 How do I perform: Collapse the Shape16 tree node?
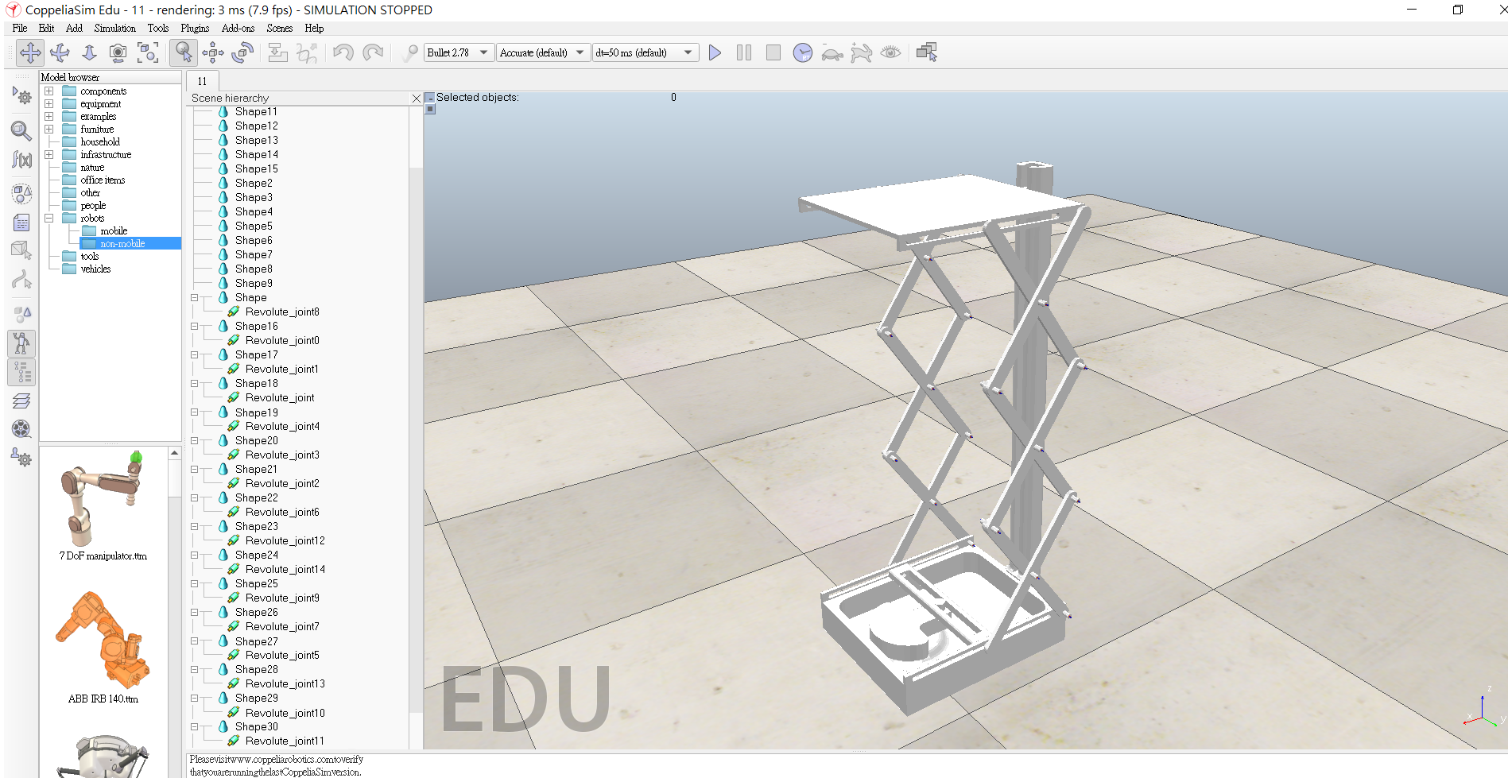194,327
